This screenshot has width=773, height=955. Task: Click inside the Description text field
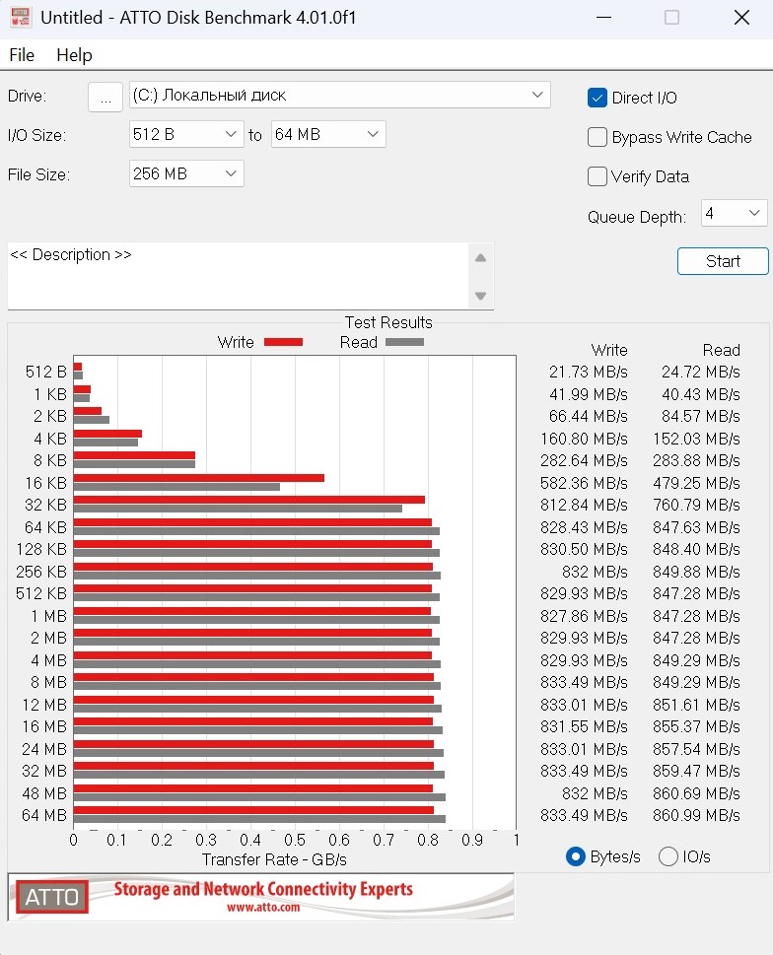pos(238,276)
